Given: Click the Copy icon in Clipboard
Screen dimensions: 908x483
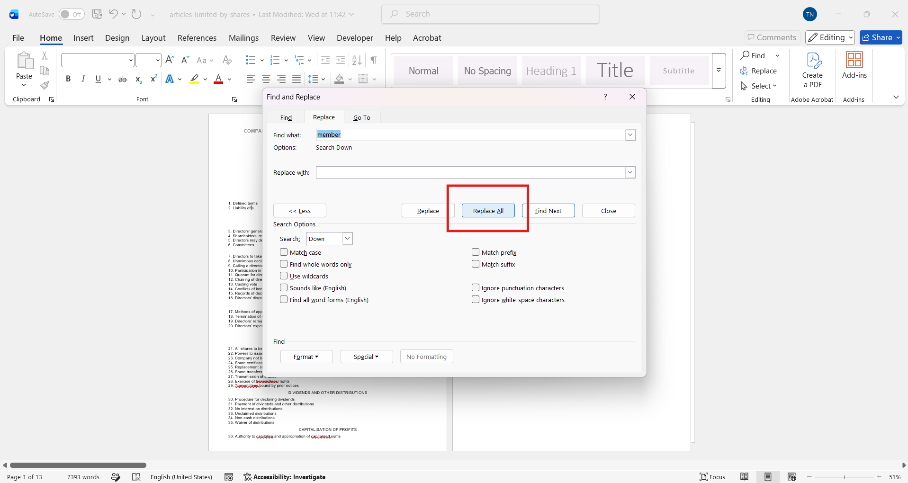Looking at the screenshot, I should click(45, 71).
